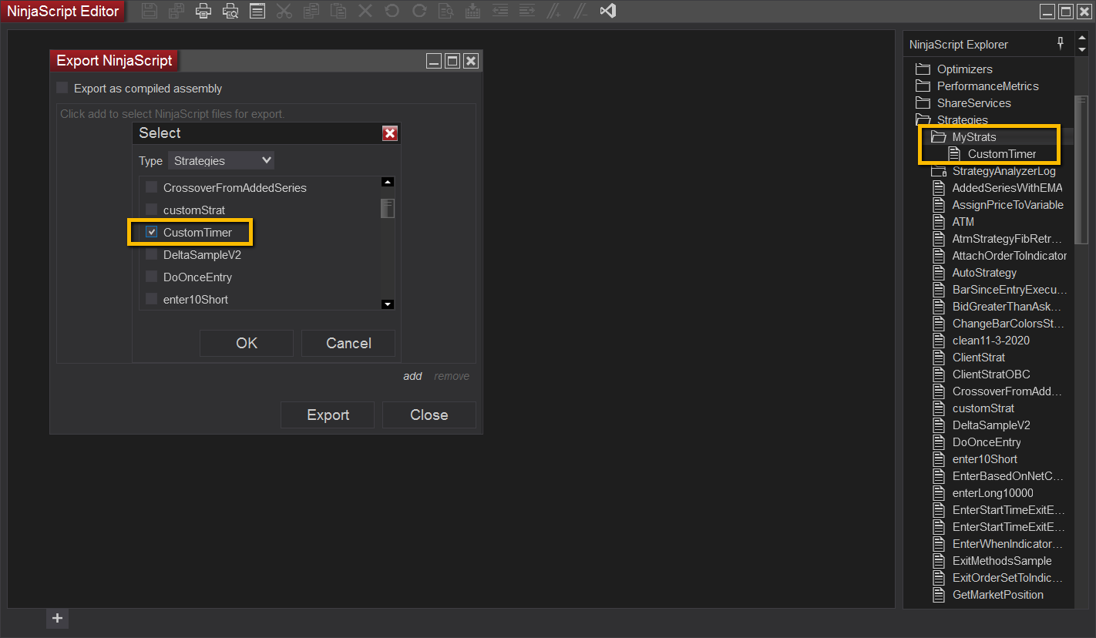Check the DeltaSampleV2 checkbox
Image resolution: width=1096 pixels, height=638 pixels.
point(152,254)
